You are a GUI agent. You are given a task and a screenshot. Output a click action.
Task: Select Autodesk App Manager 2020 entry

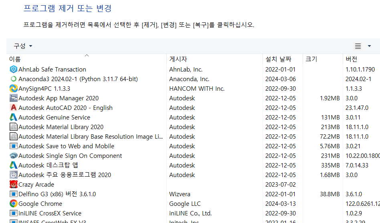pos(59,98)
